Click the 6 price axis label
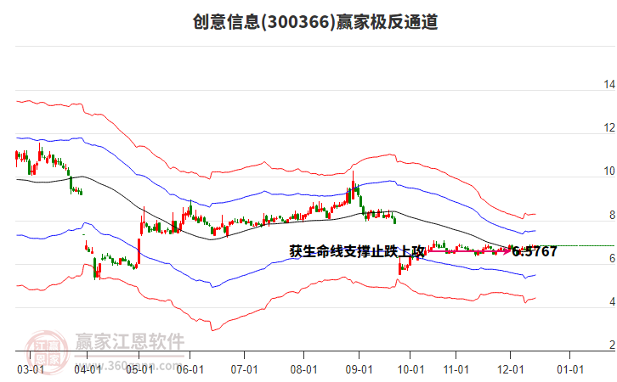This screenshot has height=382, width=617. point(612,258)
